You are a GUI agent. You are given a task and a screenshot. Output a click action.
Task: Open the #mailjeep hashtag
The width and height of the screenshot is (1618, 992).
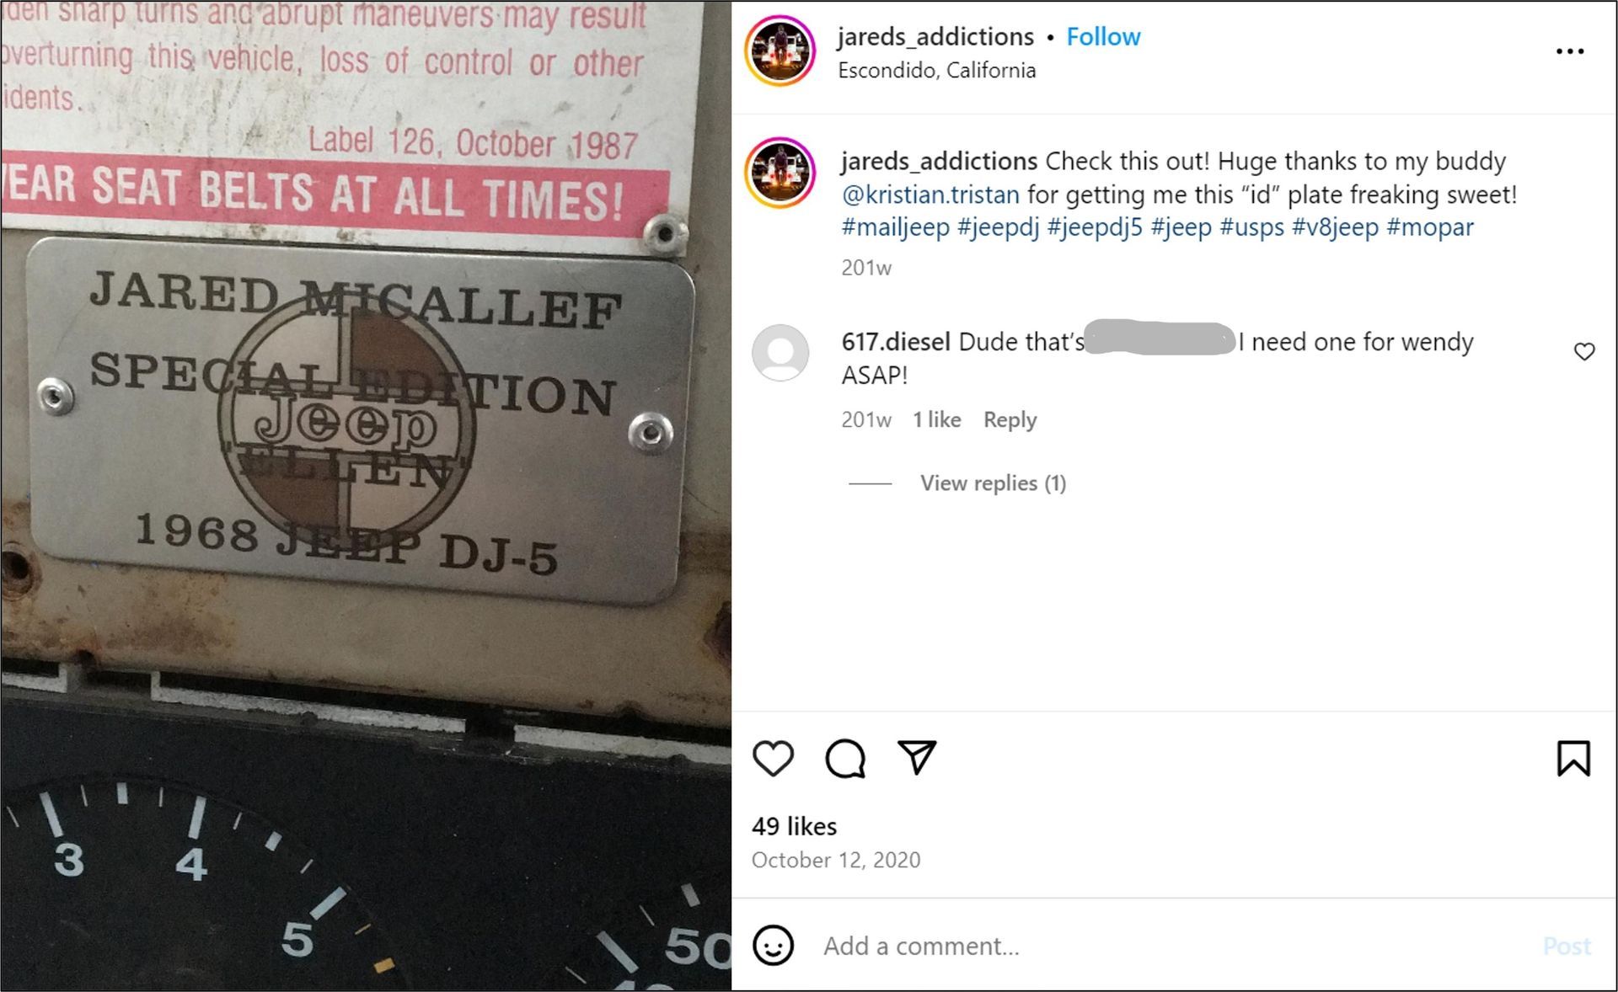coord(895,227)
